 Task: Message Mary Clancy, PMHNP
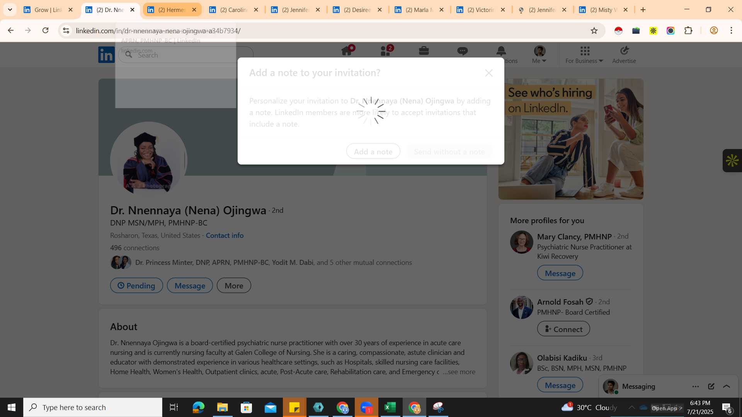coord(560,273)
